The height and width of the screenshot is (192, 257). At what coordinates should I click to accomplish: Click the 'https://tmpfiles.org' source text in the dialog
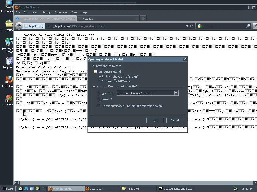[x=118, y=81]
